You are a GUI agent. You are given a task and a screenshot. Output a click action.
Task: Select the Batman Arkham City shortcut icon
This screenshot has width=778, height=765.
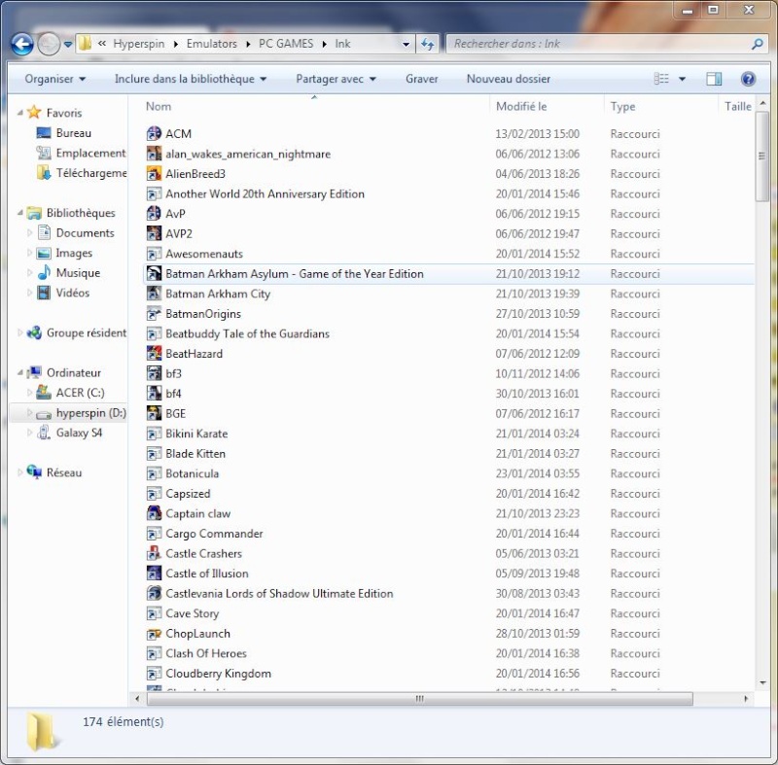tap(154, 293)
